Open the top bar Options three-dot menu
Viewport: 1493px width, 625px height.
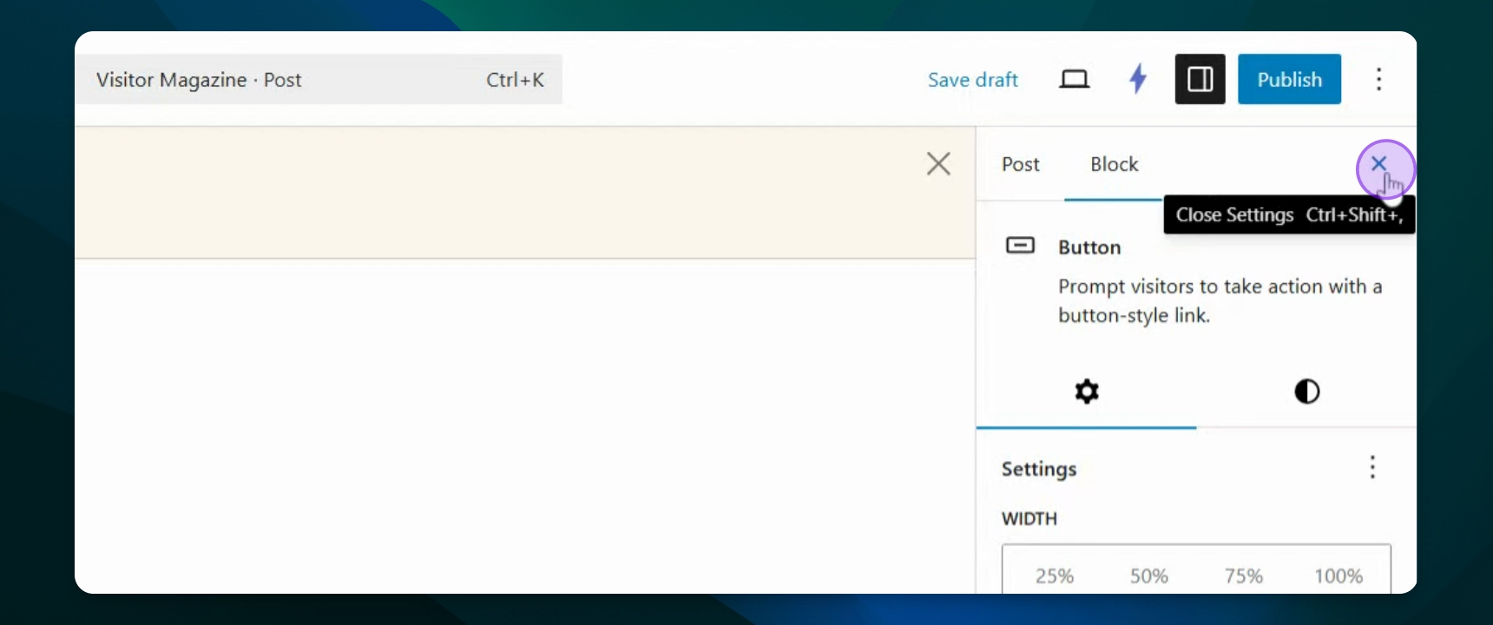pos(1378,79)
